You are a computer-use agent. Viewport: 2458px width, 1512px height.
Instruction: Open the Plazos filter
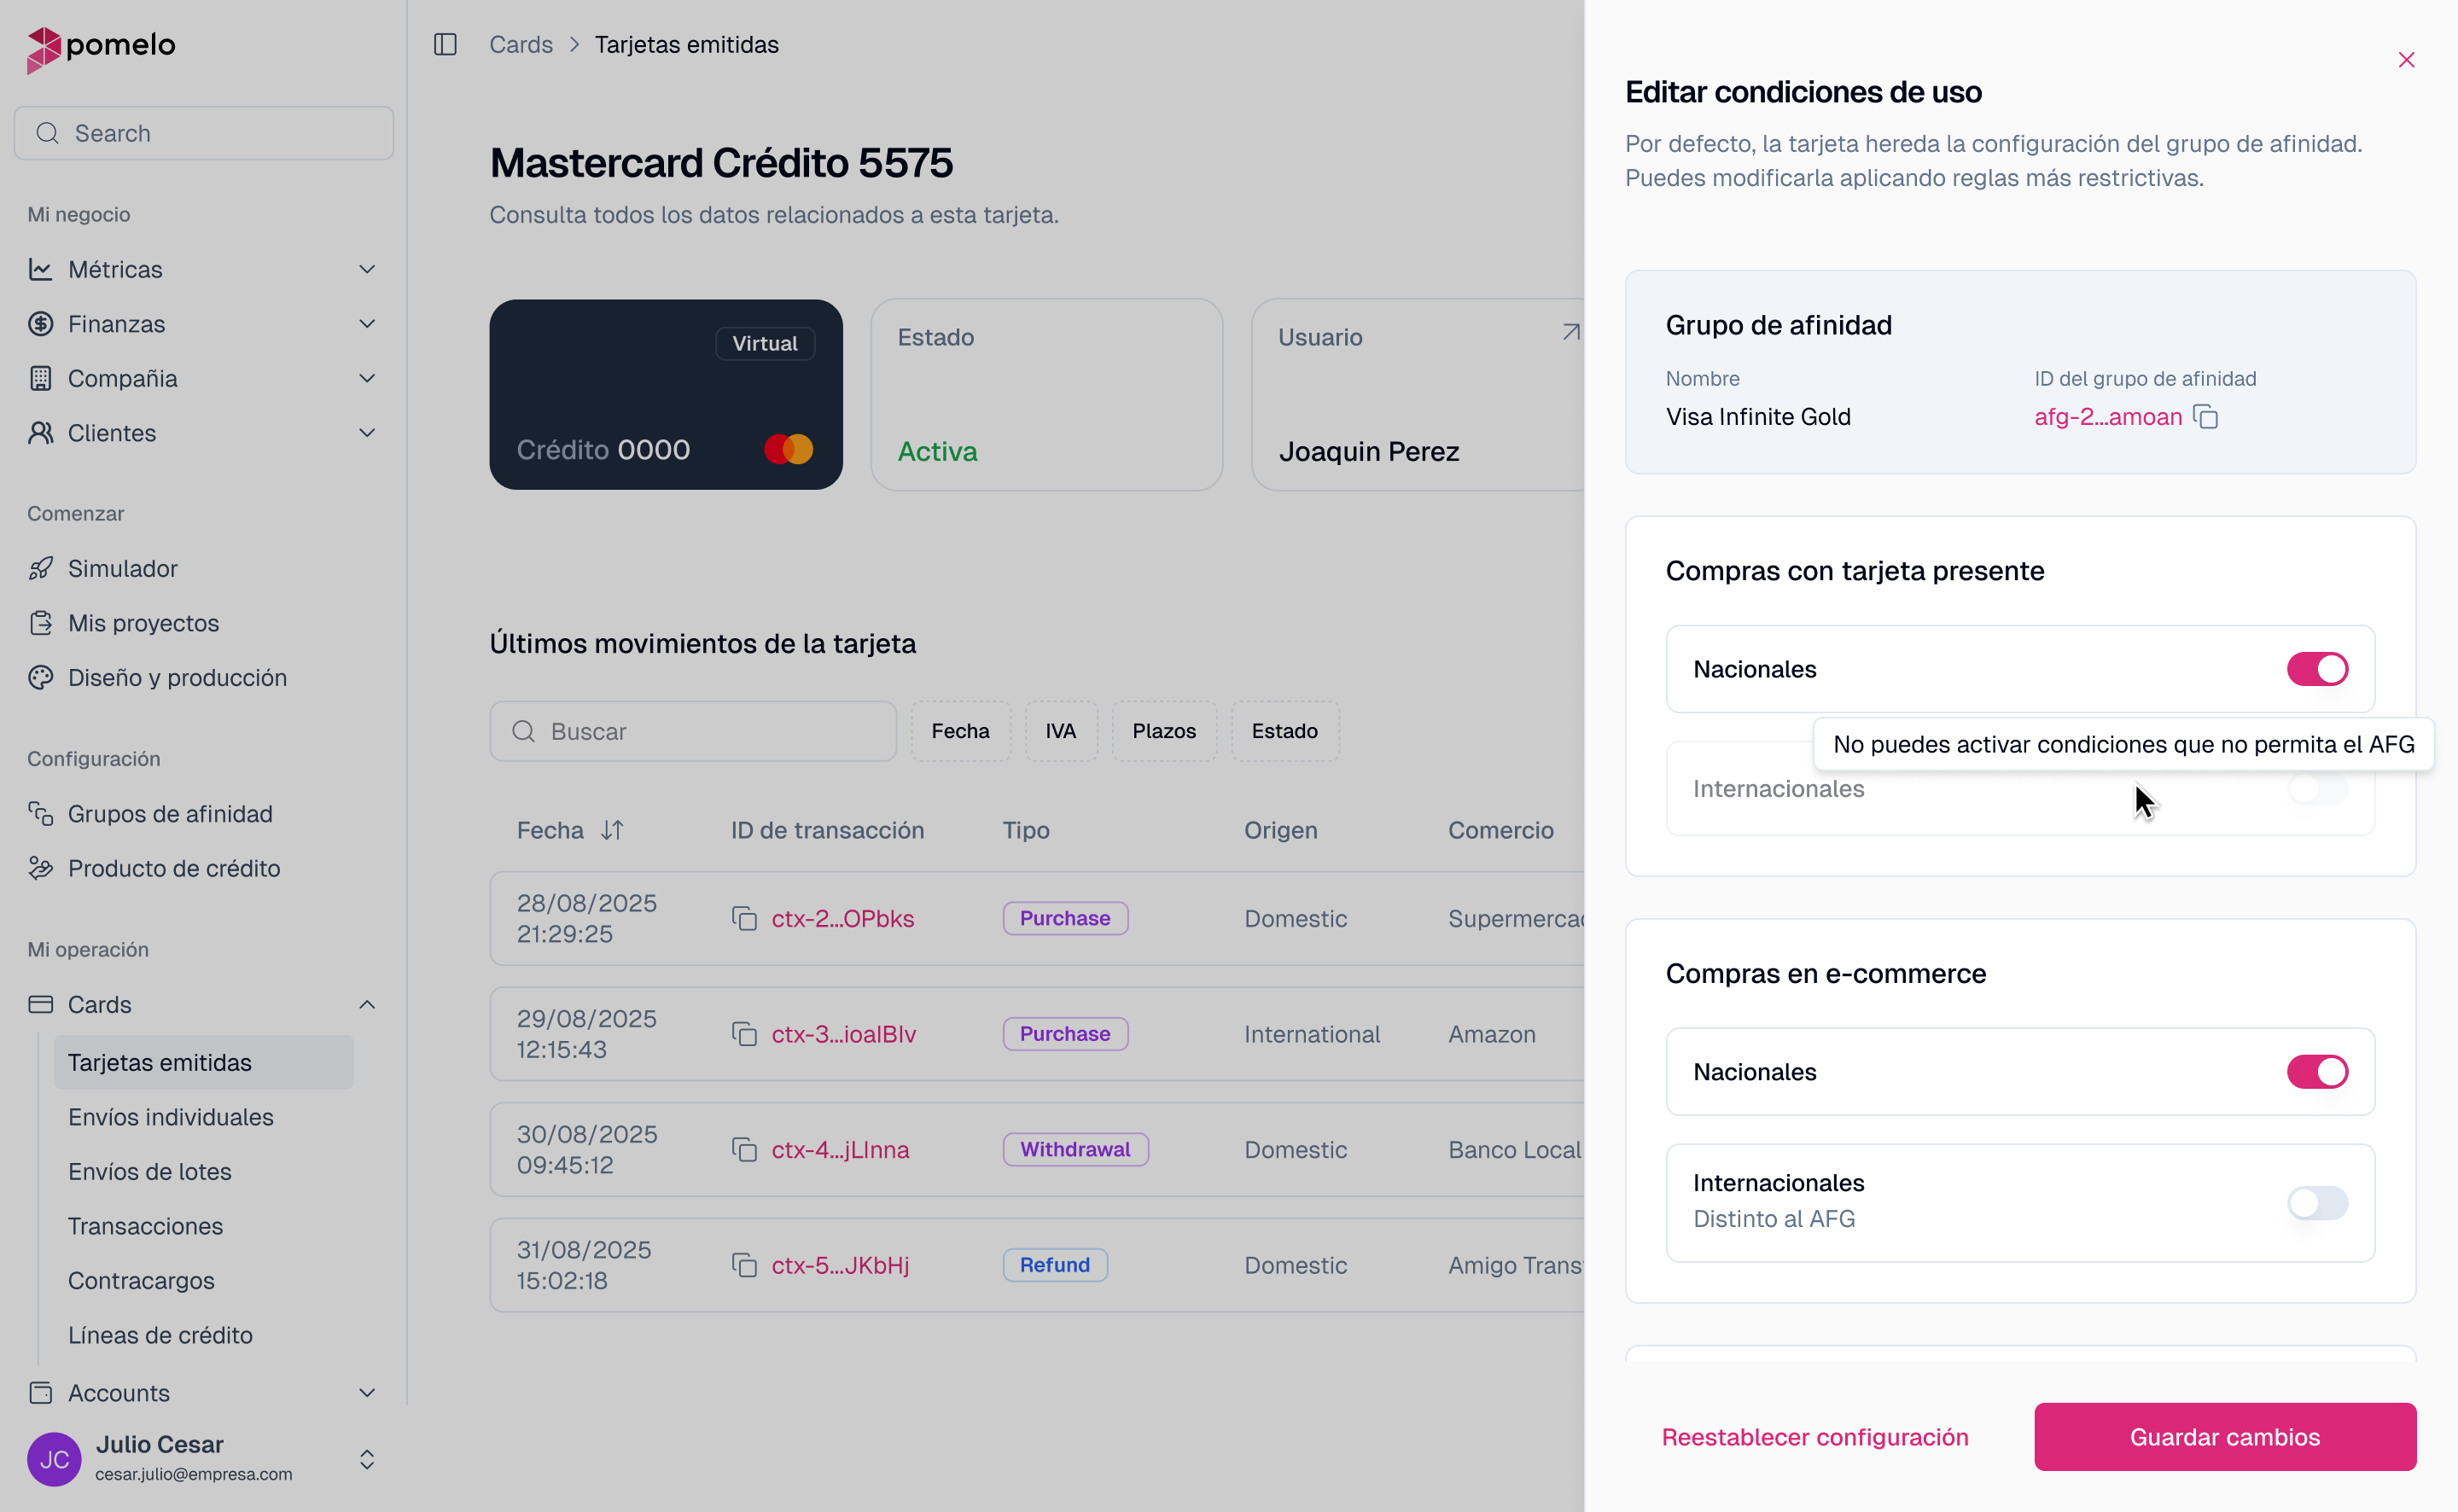[1164, 731]
